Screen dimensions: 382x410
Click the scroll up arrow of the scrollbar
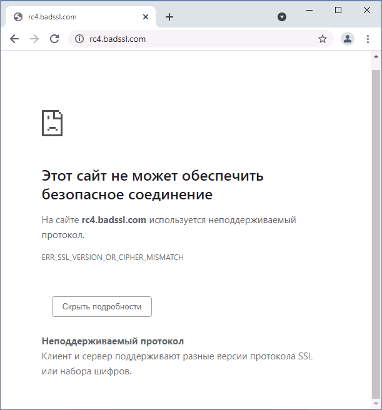click(x=376, y=56)
